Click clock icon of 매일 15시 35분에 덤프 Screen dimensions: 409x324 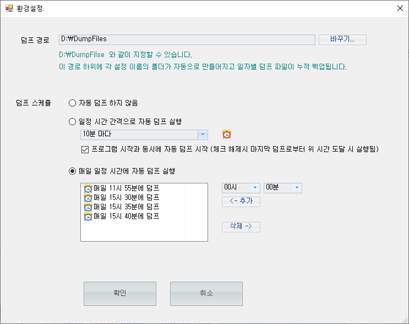pyautogui.click(x=88, y=207)
